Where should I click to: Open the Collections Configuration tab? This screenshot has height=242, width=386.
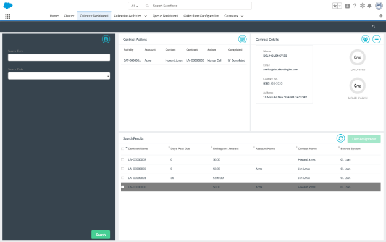tap(201, 16)
